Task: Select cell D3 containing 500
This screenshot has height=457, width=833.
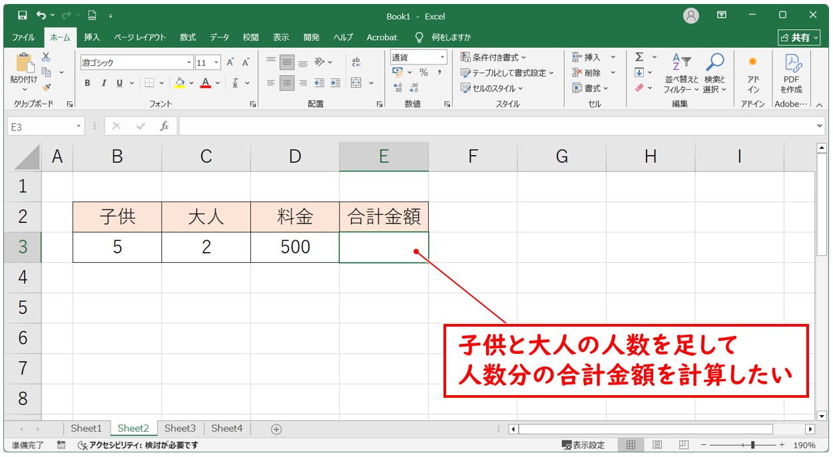Action: tap(295, 247)
